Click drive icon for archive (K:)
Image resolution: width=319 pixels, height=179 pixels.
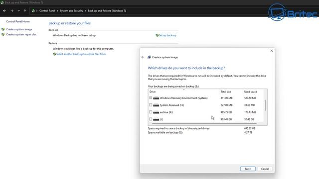[x=156, y=112]
